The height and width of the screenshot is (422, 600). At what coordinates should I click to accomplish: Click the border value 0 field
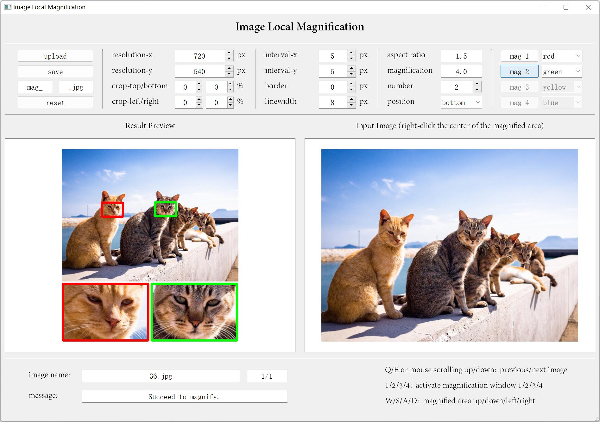[x=333, y=87]
